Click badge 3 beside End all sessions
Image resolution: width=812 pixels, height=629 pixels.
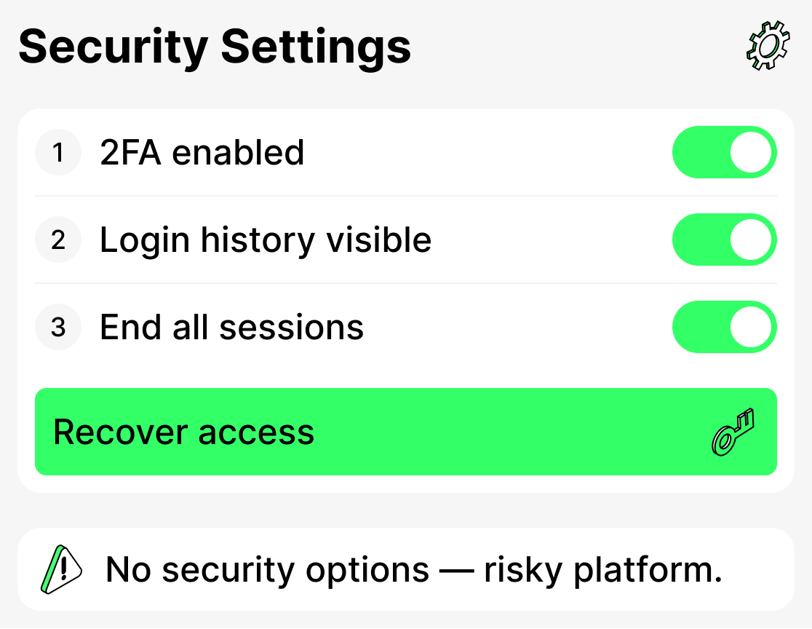point(57,327)
